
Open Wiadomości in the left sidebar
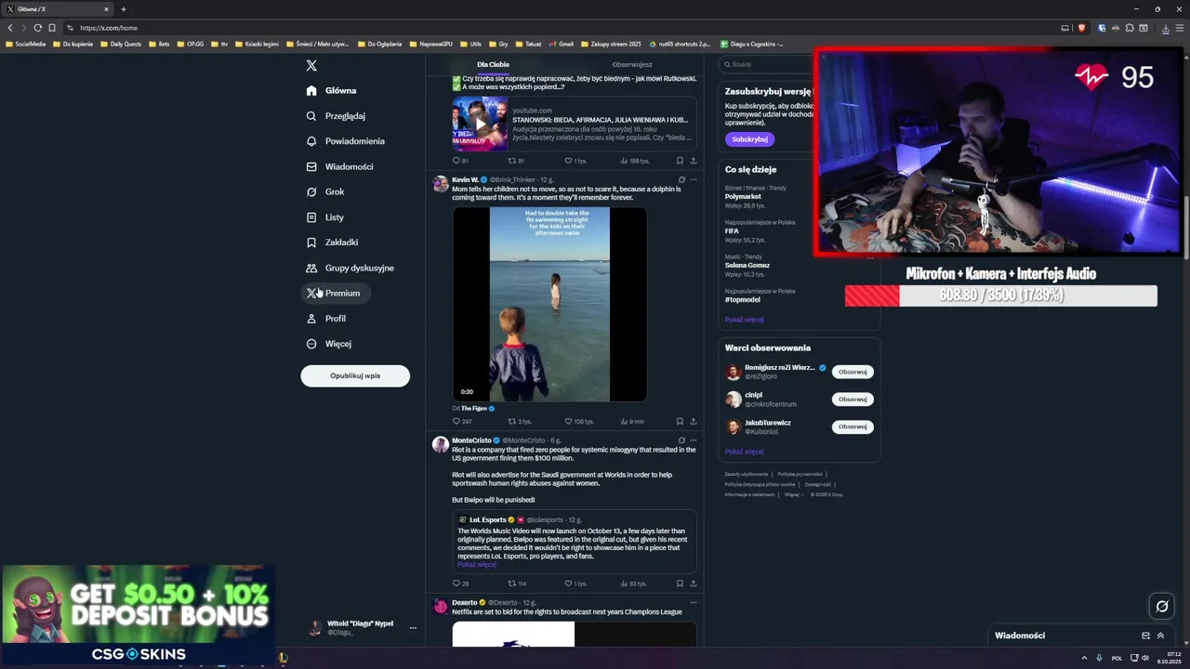point(339,166)
